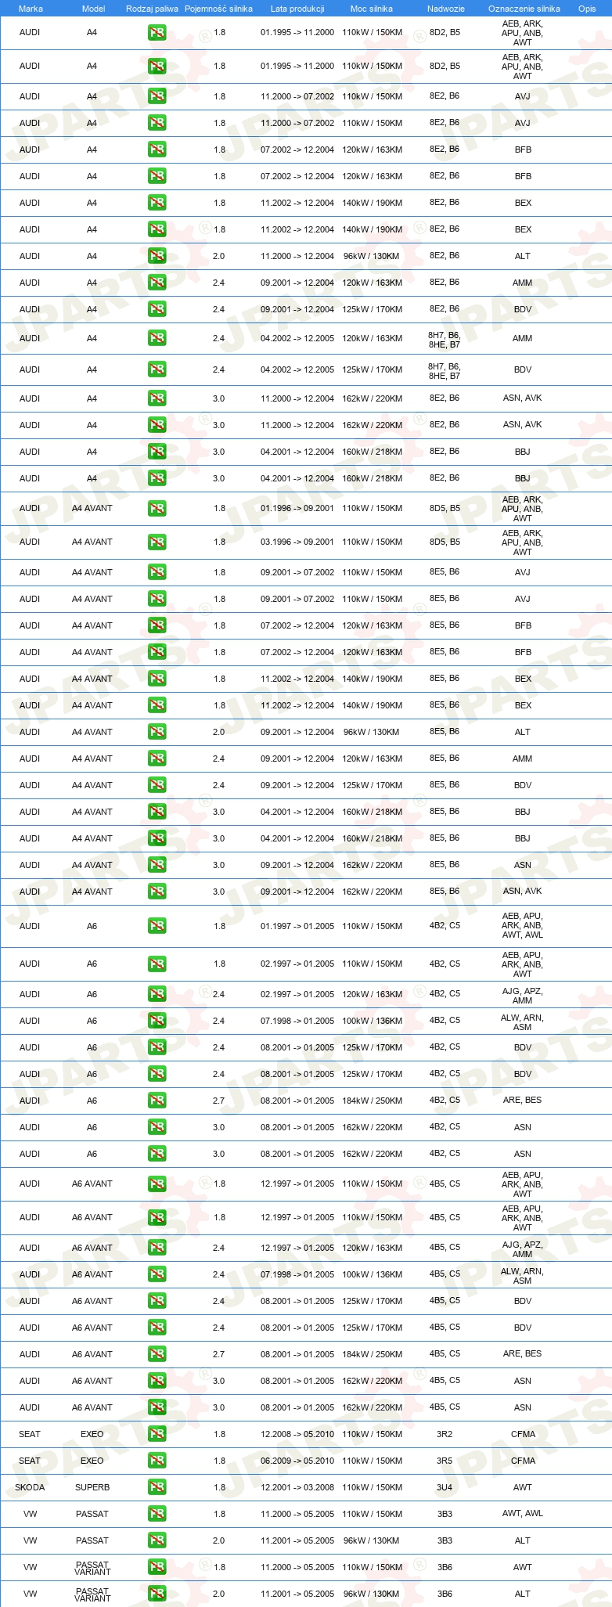Click the CFMA cell in EXEO 3R2 row

click(523, 1434)
